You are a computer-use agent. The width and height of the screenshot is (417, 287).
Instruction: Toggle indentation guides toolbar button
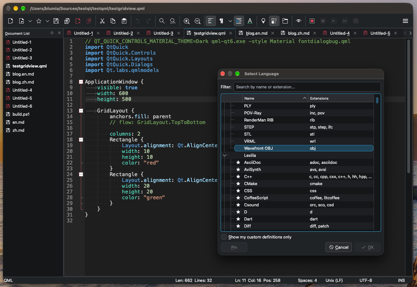click(x=239, y=21)
